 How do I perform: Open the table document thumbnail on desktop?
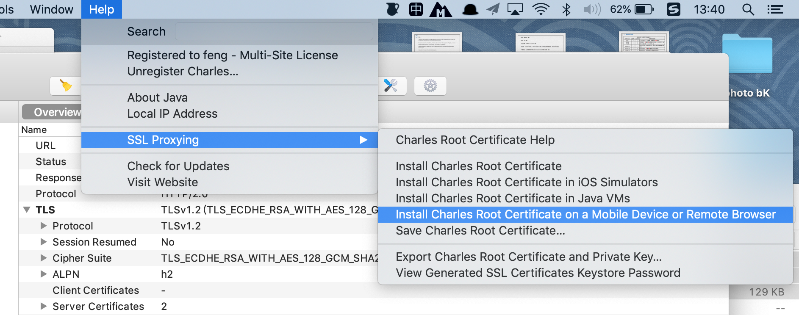(644, 42)
